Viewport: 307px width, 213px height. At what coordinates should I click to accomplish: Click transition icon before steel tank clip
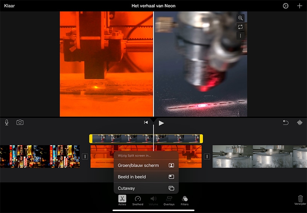[207, 156]
